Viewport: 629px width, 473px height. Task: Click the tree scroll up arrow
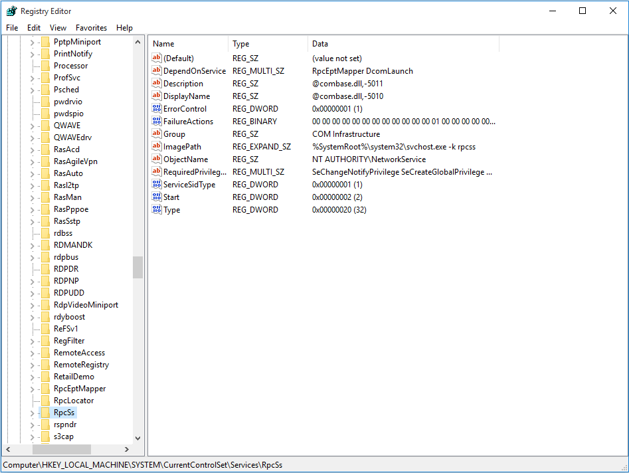coord(137,42)
